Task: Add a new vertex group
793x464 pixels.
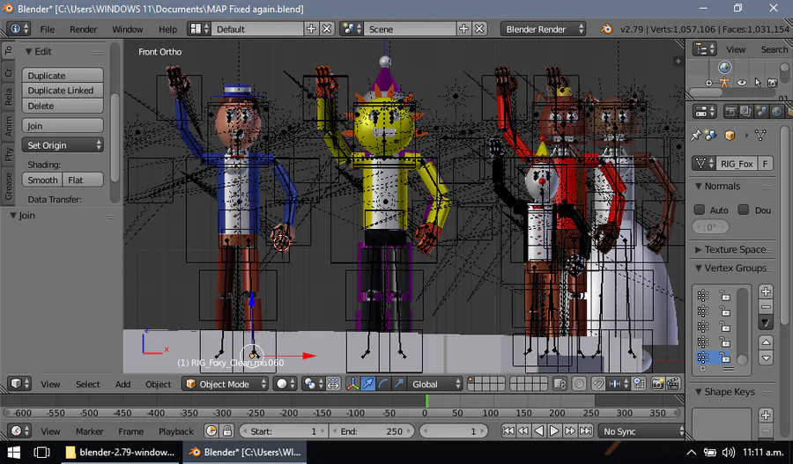Action: (766, 291)
